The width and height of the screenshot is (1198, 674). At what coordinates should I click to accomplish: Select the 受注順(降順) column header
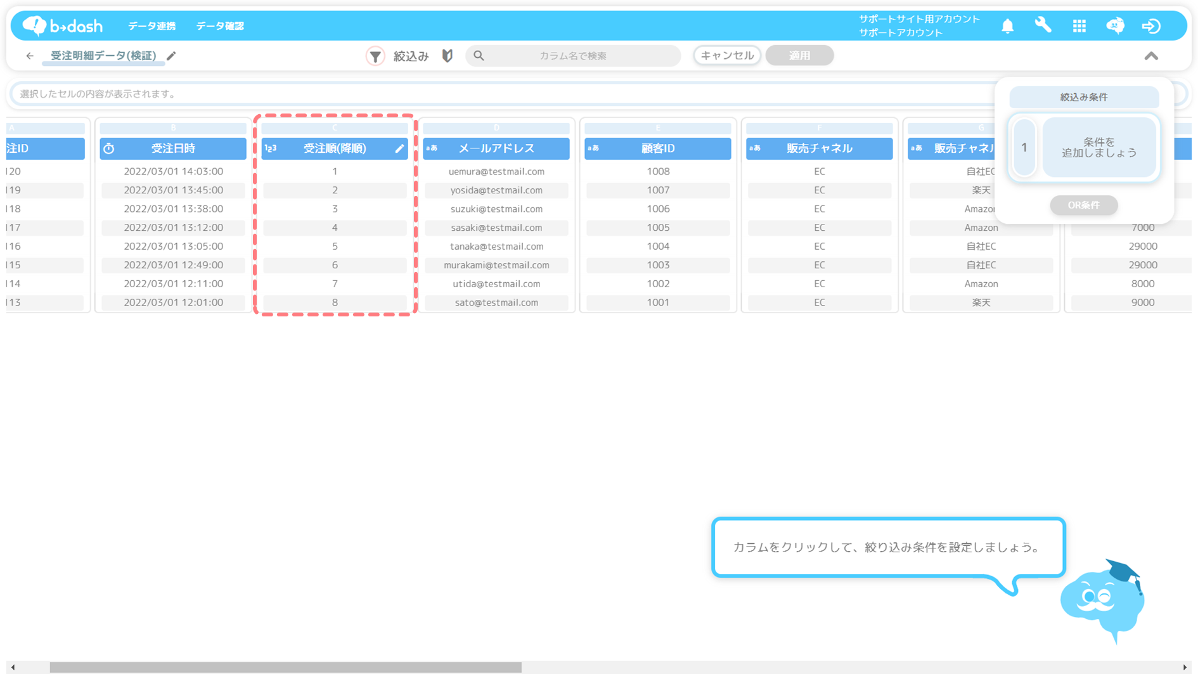tap(335, 148)
